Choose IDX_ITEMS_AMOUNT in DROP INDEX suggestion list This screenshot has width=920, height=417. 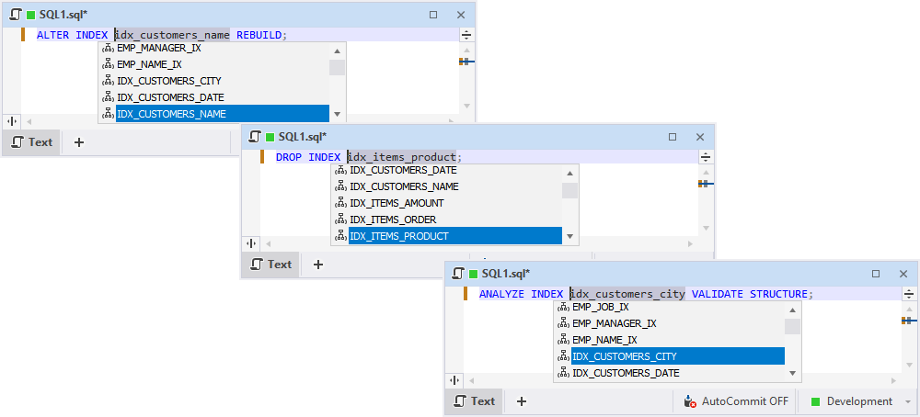click(x=446, y=203)
